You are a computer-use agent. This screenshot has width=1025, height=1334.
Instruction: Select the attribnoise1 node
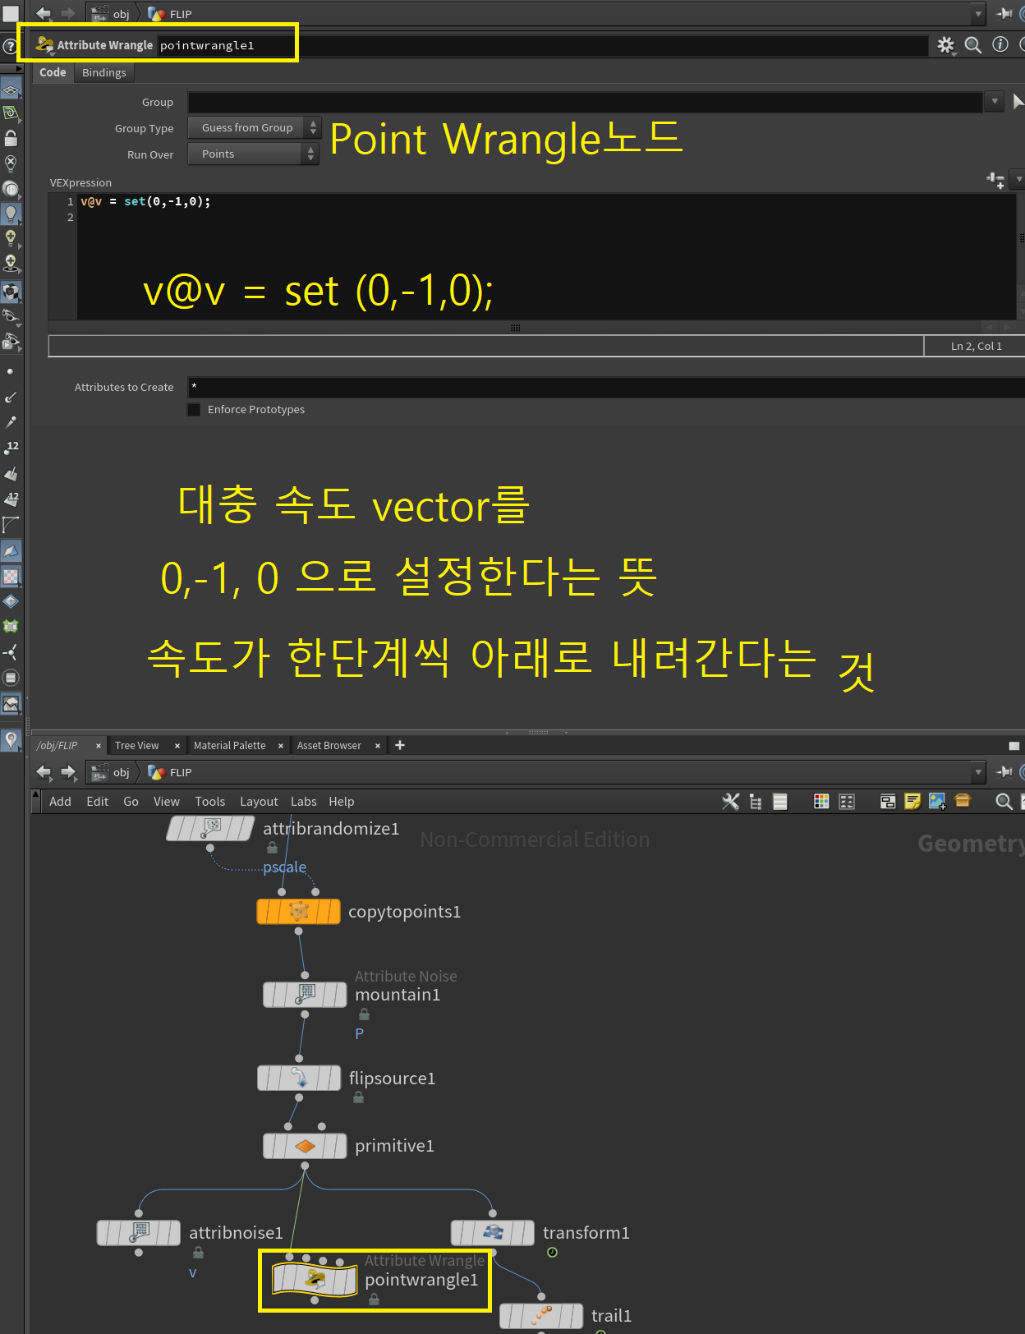click(x=139, y=1233)
